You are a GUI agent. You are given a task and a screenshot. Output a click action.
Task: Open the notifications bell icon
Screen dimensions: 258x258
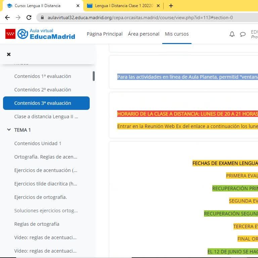click(x=232, y=34)
